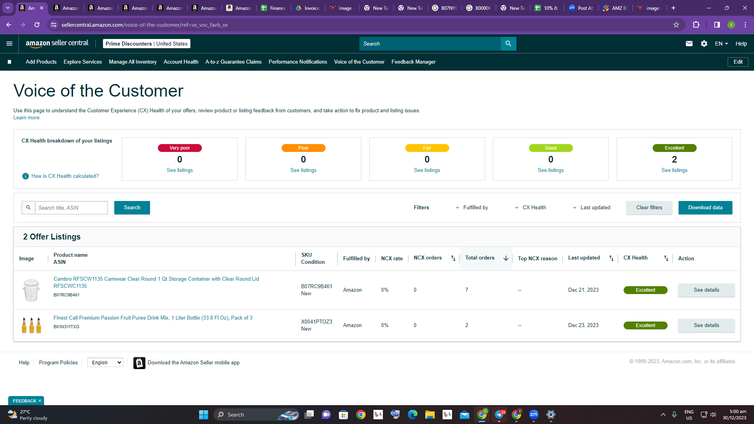Open the Cambro RFSCW1135 product link

point(156,283)
